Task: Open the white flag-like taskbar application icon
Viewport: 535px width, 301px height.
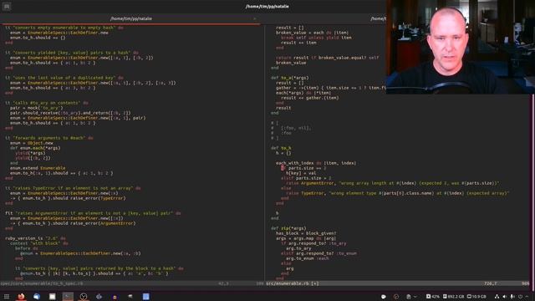Action: click(130, 297)
